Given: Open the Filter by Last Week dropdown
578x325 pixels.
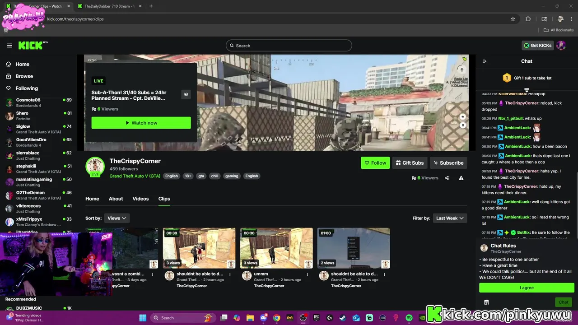Looking at the screenshot, I should (x=450, y=218).
